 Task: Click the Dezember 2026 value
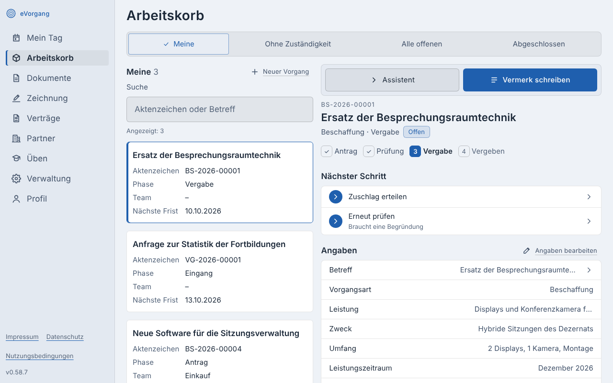[566, 368]
